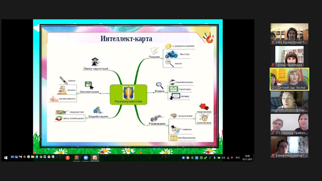
Task: Click the Yandex Browser icon in system tray
Action: (x=188, y=158)
